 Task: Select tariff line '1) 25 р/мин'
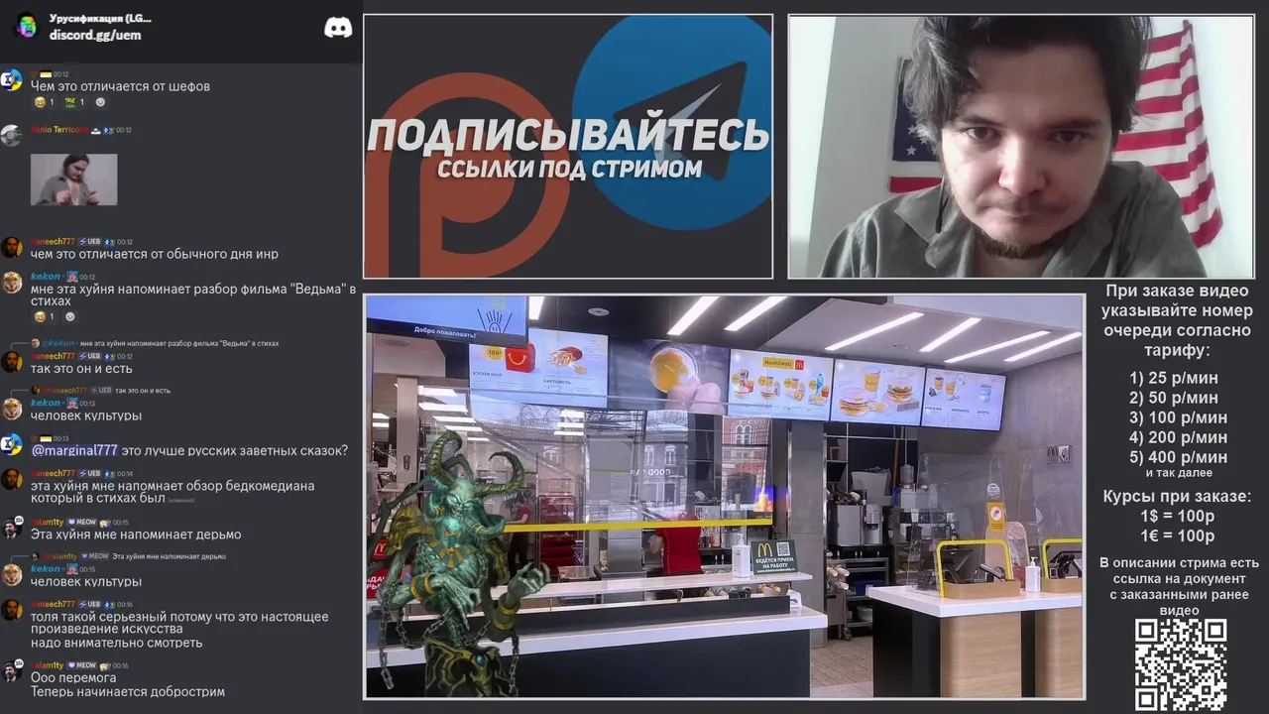[x=1174, y=378]
